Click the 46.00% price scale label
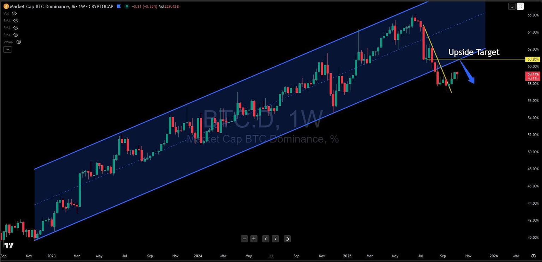The width and height of the screenshot is (542, 262). click(532, 186)
